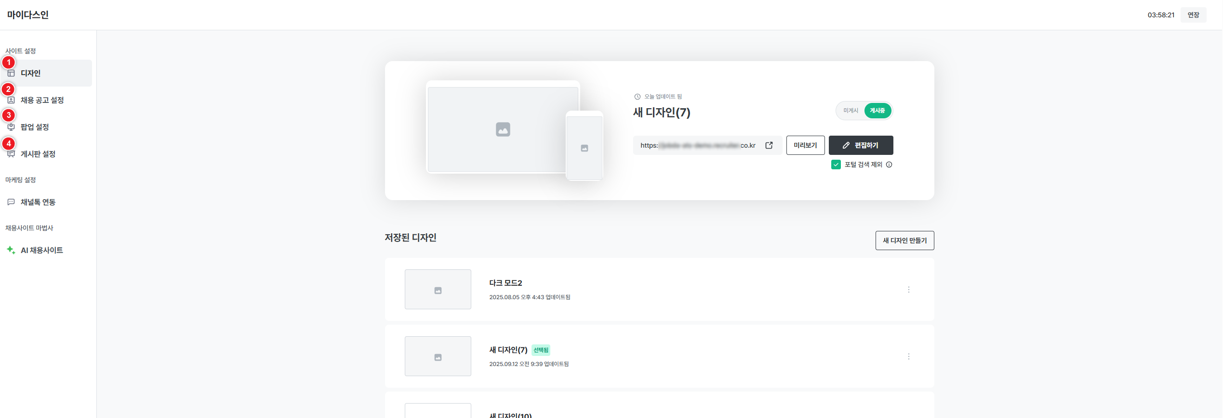The width and height of the screenshot is (1223, 418).
Task: Click the Channel Talk chat icon
Action: [11, 203]
